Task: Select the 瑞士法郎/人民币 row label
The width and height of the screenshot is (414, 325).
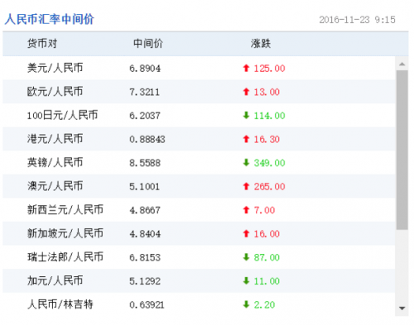Action: 65,257
